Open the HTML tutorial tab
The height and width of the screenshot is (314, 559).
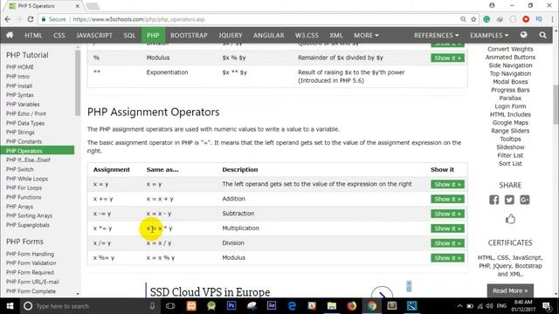33,35
